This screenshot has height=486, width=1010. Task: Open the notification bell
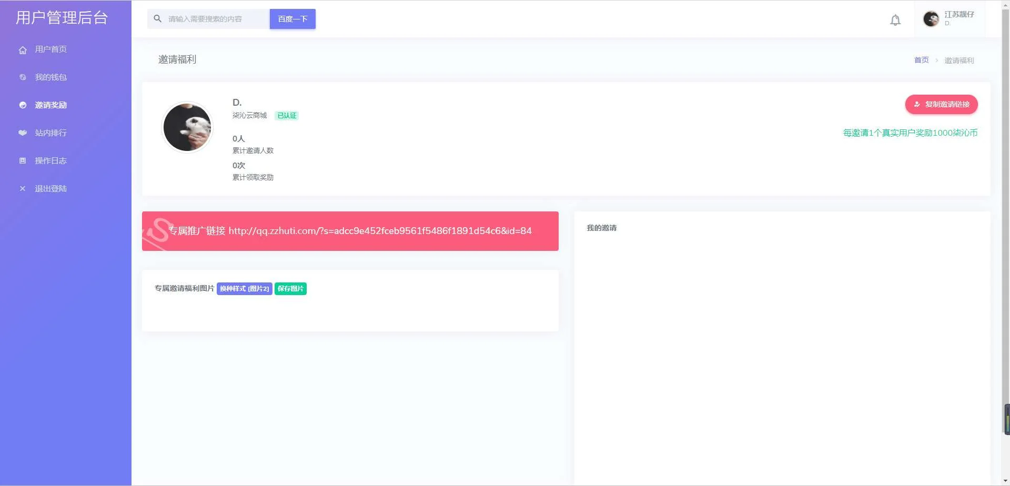tap(895, 20)
